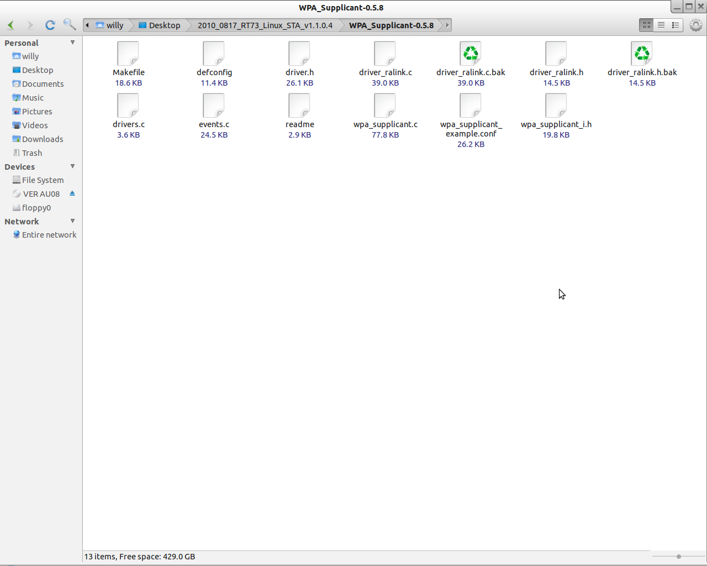Reload the current folder
This screenshot has width=707, height=566.
pyautogui.click(x=50, y=25)
